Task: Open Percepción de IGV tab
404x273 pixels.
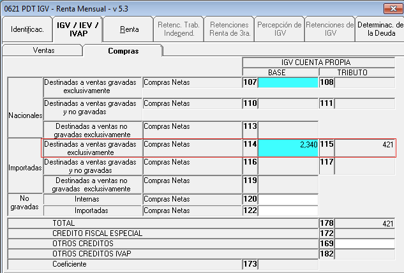Action: point(280,29)
